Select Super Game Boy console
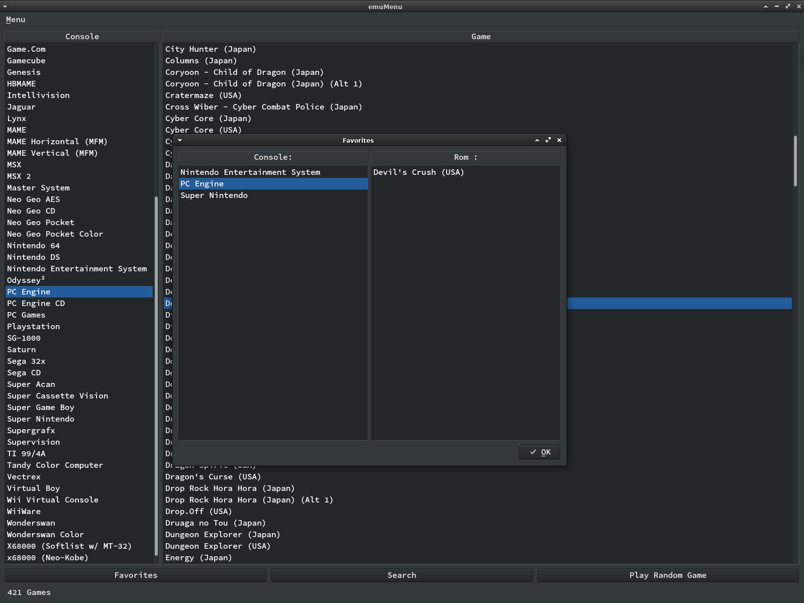This screenshot has height=603, width=804. (79, 408)
